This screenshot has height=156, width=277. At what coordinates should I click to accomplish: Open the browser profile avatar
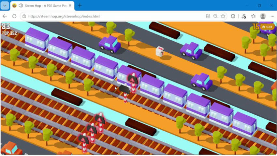(x=263, y=16)
